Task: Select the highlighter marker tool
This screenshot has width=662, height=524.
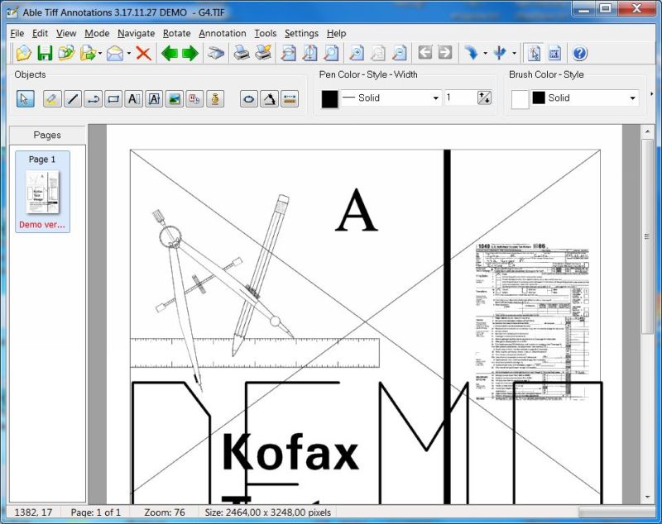Action: click(x=52, y=99)
